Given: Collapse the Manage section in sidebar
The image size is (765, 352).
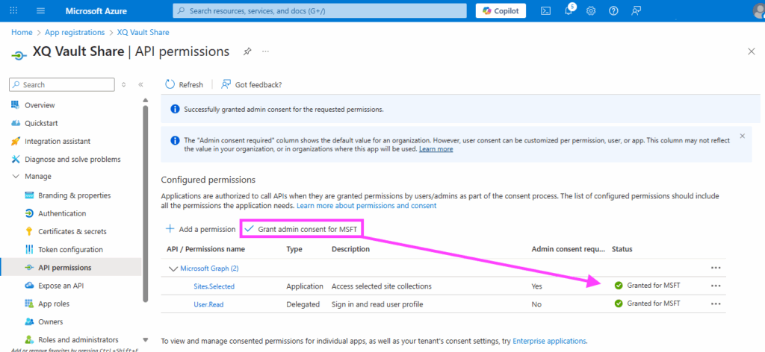Looking at the screenshot, I should 16,177.
